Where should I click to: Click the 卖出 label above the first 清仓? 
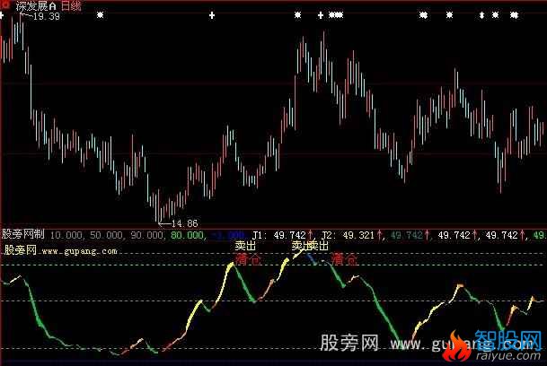click(x=245, y=246)
